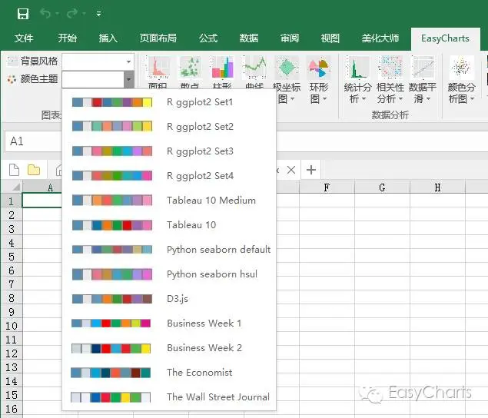The width and height of the screenshot is (488, 418).
Task: Open the 颜色分析图 color analysis icon
Action: pyautogui.click(x=462, y=67)
